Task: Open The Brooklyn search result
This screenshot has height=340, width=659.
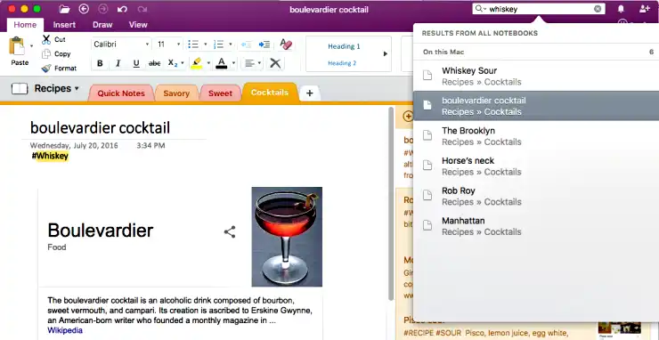Action: (x=536, y=136)
